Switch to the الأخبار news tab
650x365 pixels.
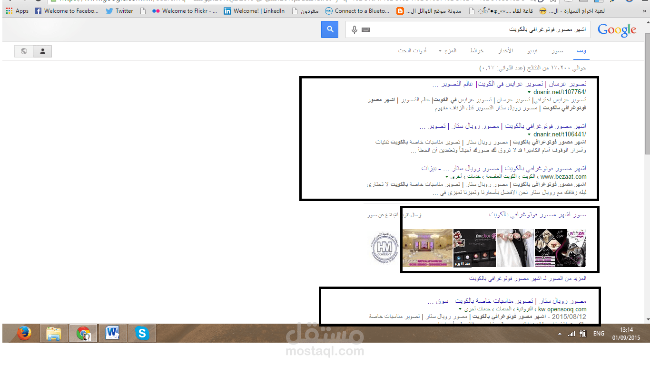click(505, 51)
